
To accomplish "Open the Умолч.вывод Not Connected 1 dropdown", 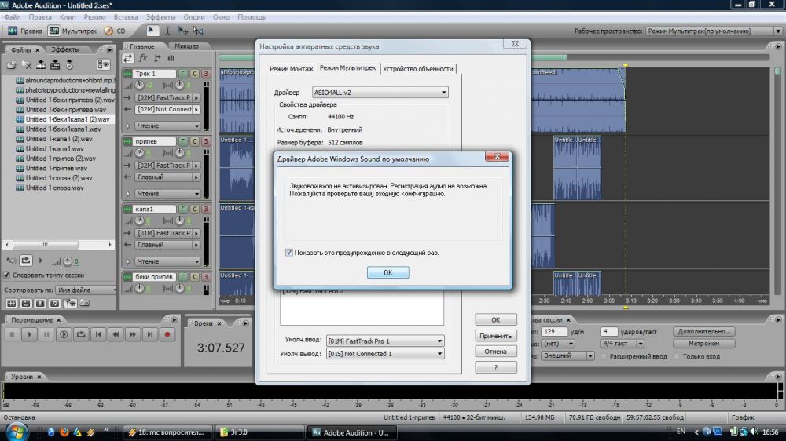I will (384, 353).
